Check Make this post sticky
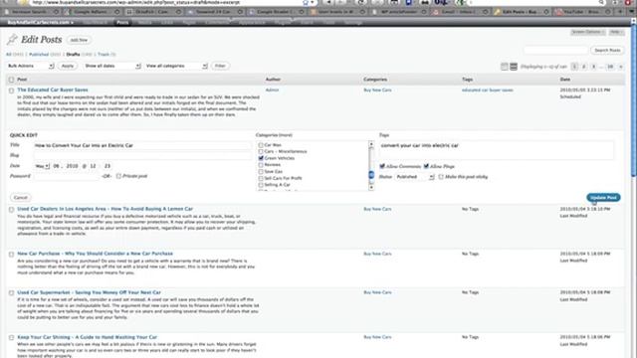 click(x=441, y=177)
